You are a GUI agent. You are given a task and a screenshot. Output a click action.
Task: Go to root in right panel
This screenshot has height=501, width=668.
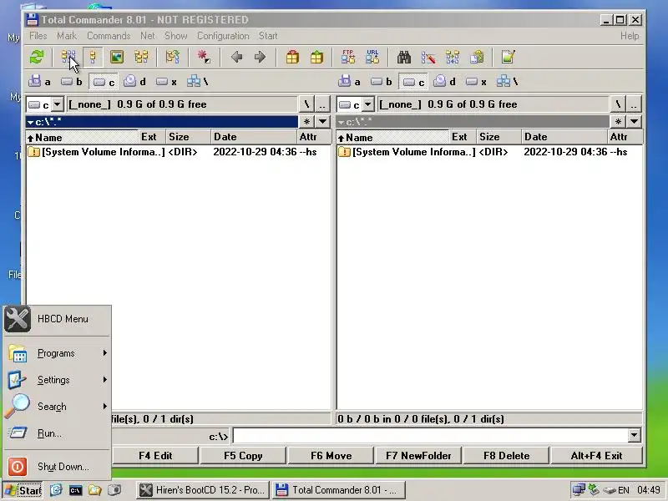point(618,104)
